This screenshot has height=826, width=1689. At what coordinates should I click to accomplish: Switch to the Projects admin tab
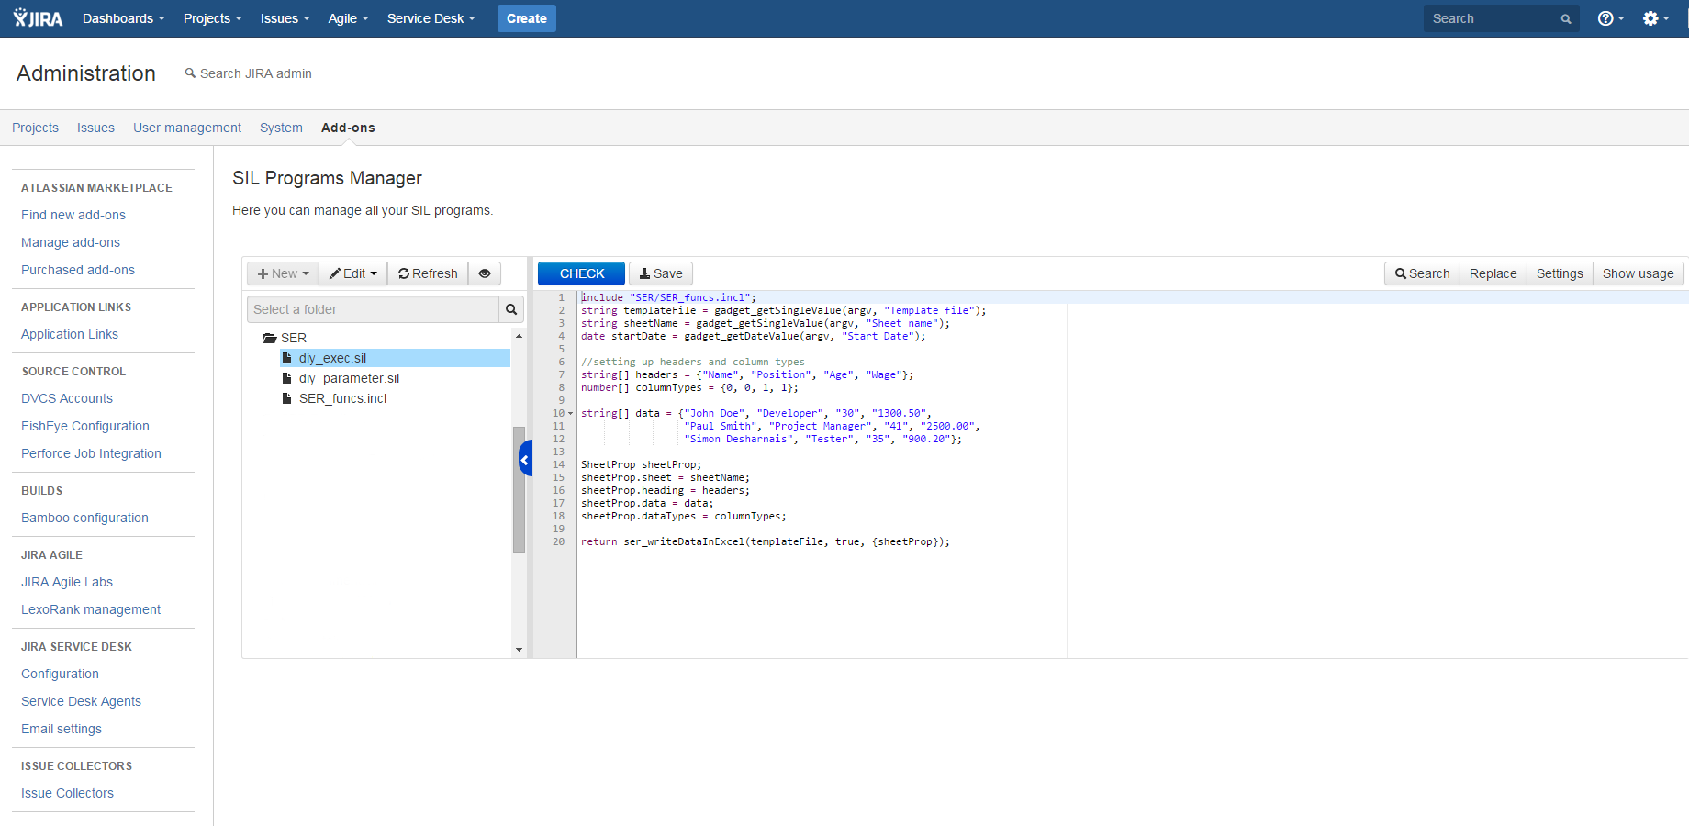[x=36, y=128]
